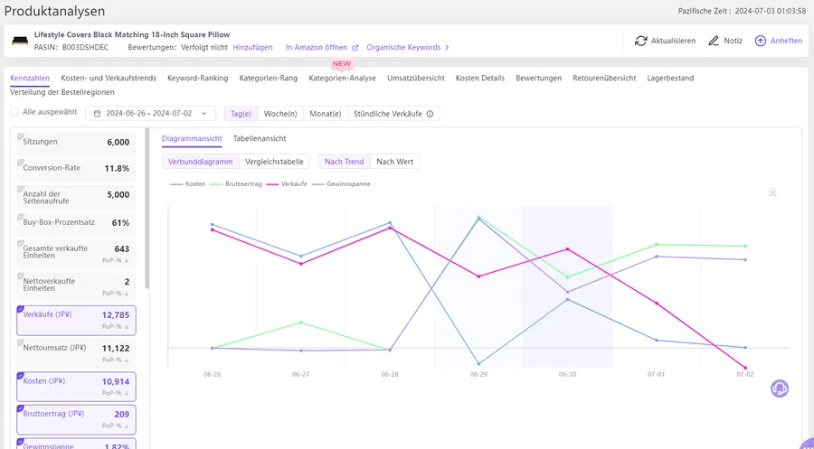Toggle the Buy-Box-Prozentsatz checkbox
This screenshot has width=814, height=449.
point(20,217)
